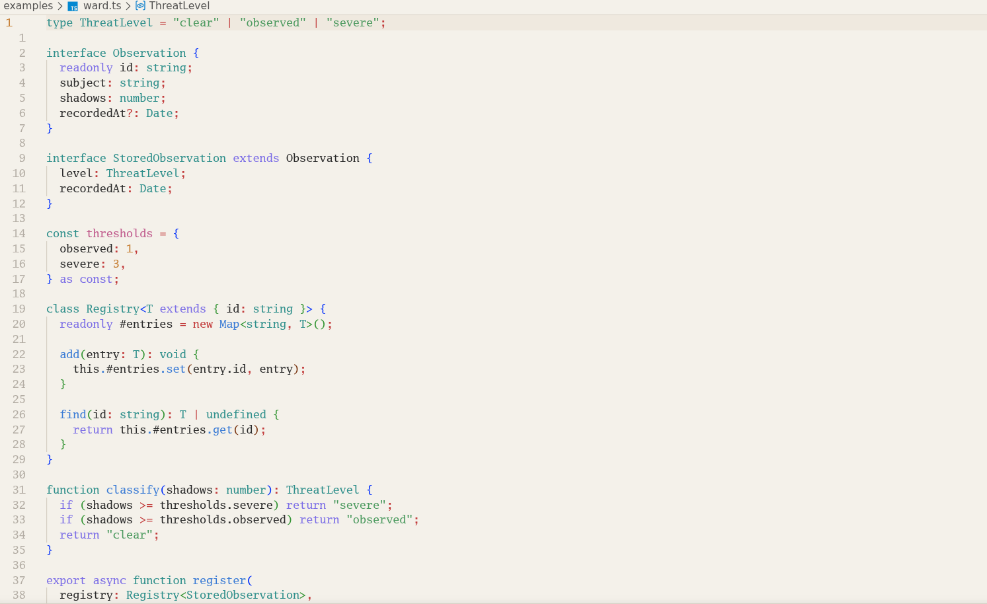Click the "Date" type on line 11
Viewport: 987px width, 604px height.
153,188
